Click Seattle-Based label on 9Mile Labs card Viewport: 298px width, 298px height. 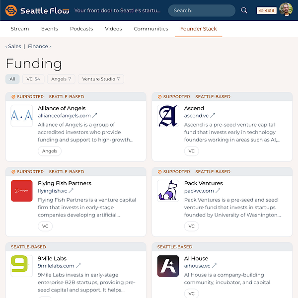pos(28,247)
